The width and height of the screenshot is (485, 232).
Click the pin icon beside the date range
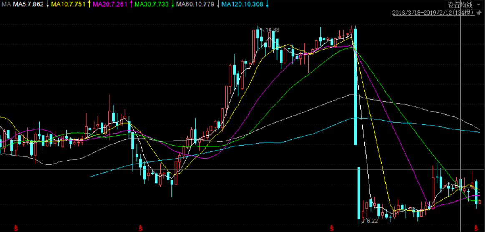click(x=479, y=13)
